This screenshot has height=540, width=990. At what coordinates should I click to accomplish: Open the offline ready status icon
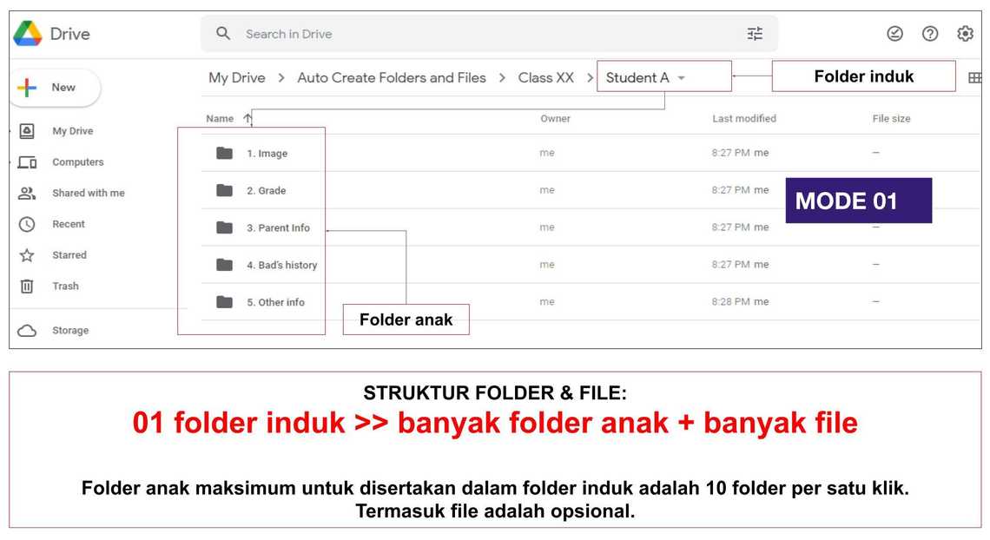[x=894, y=34]
